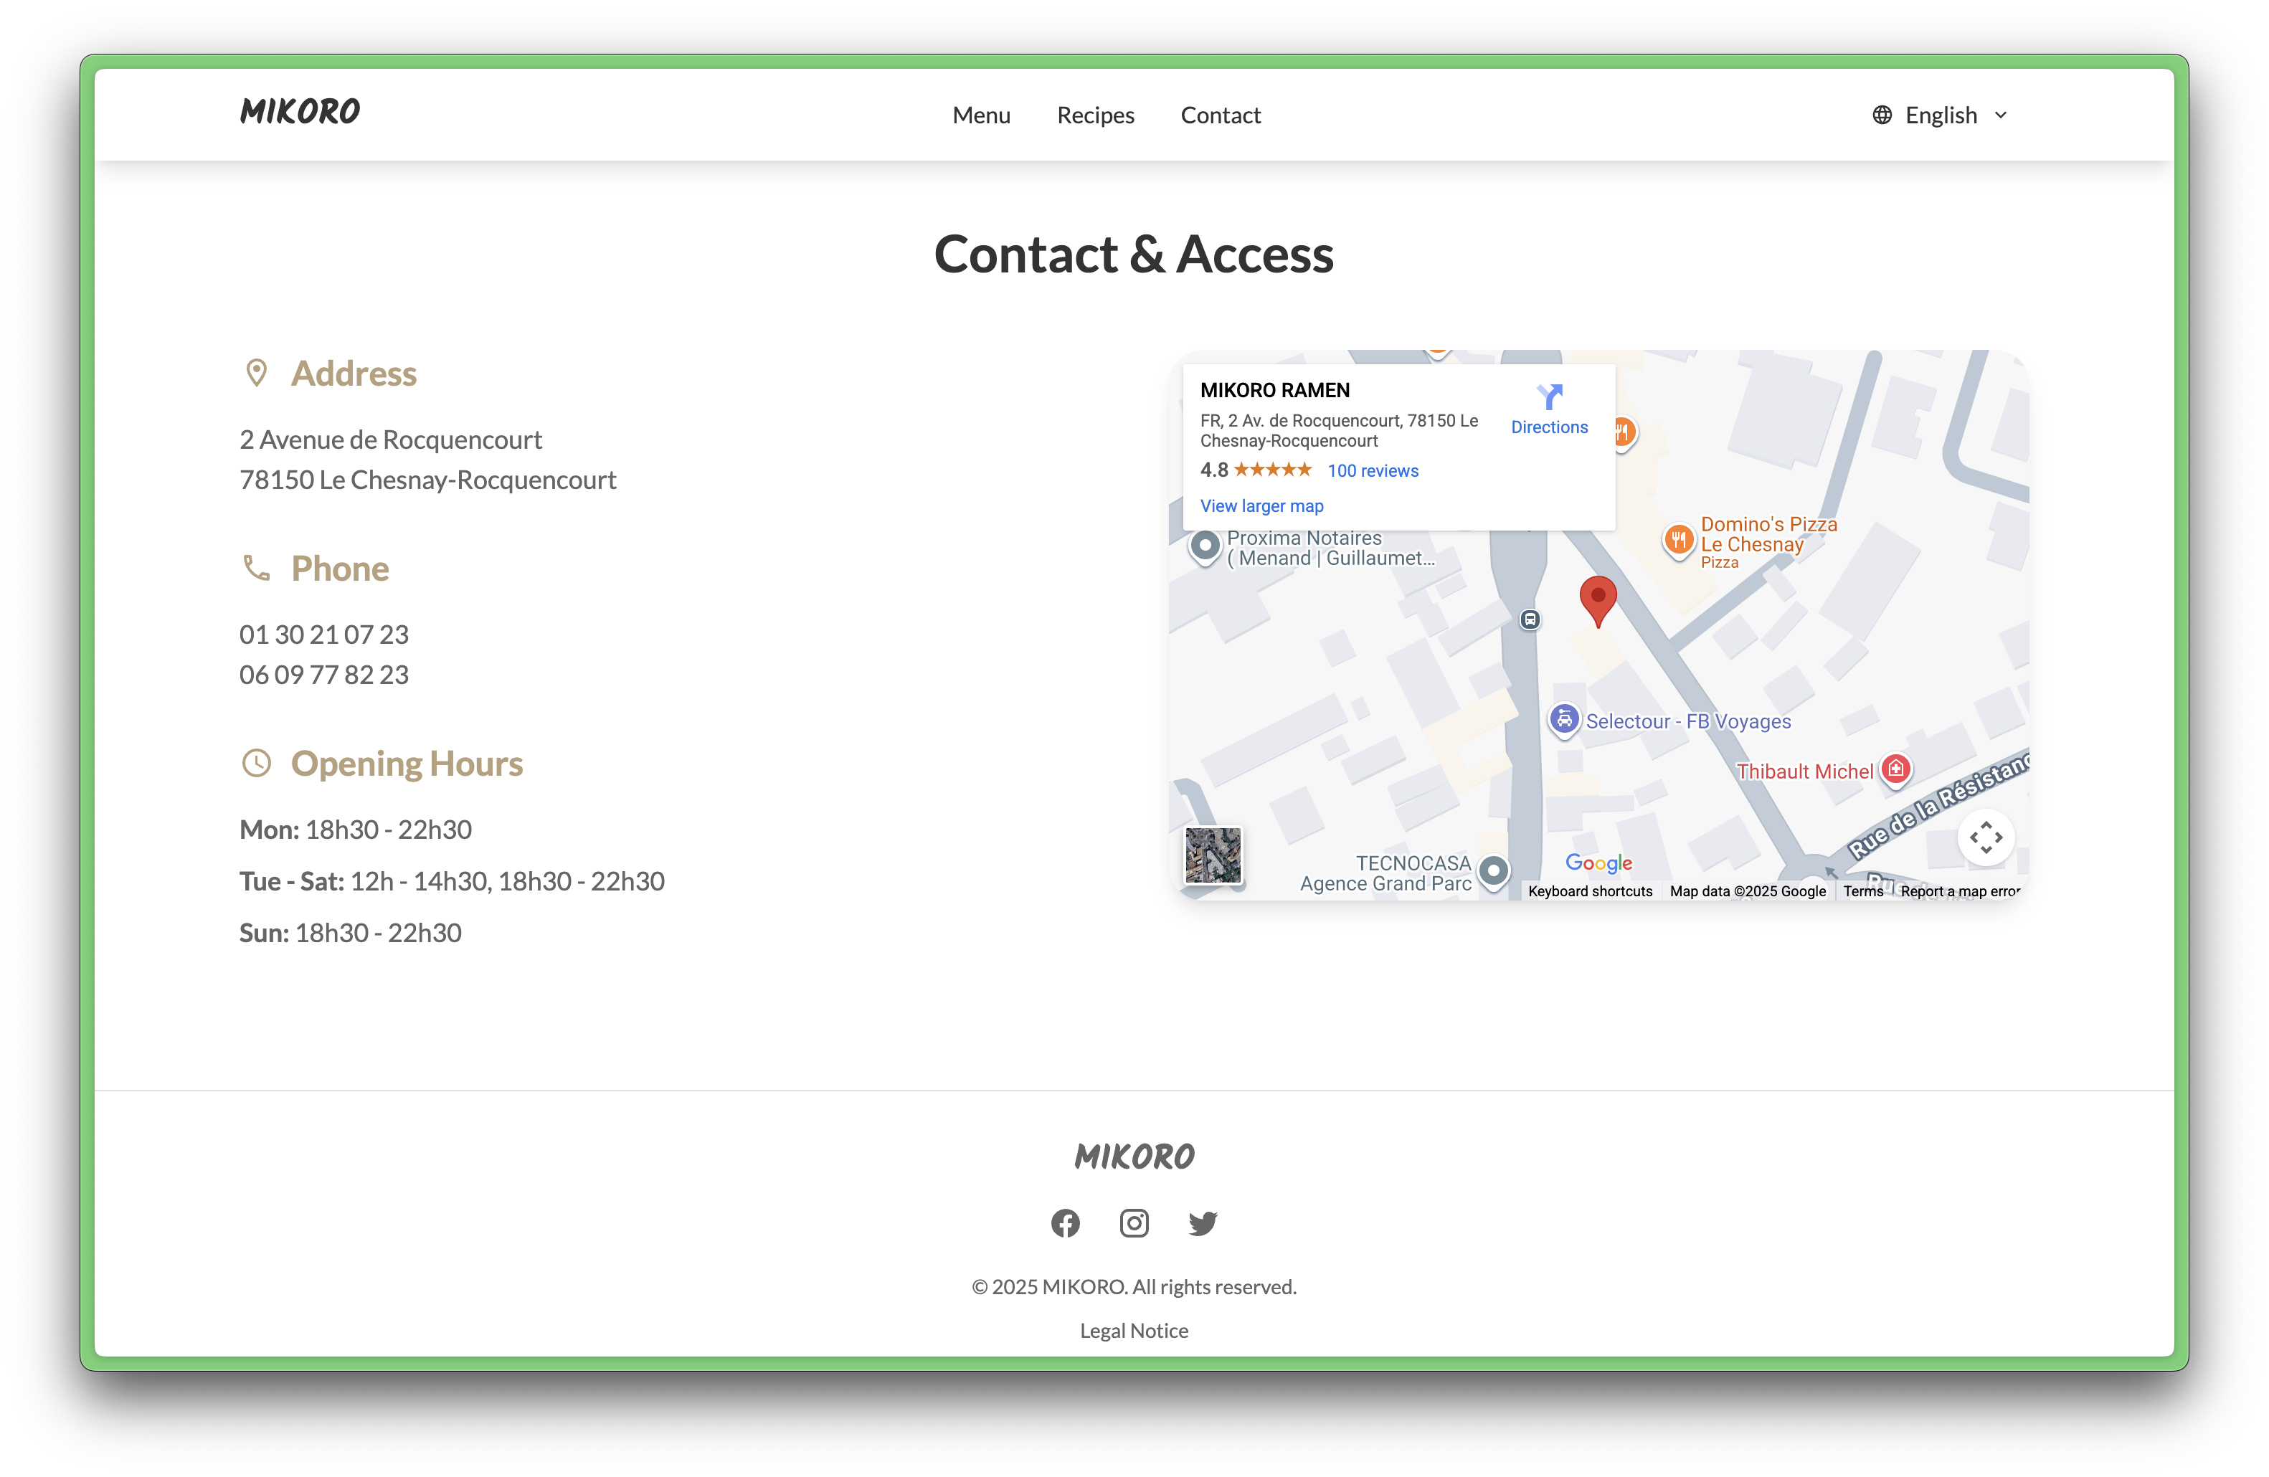The height and width of the screenshot is (1477, 2269).
Task: Click View larger map link
Action: tap(1261, 506)
